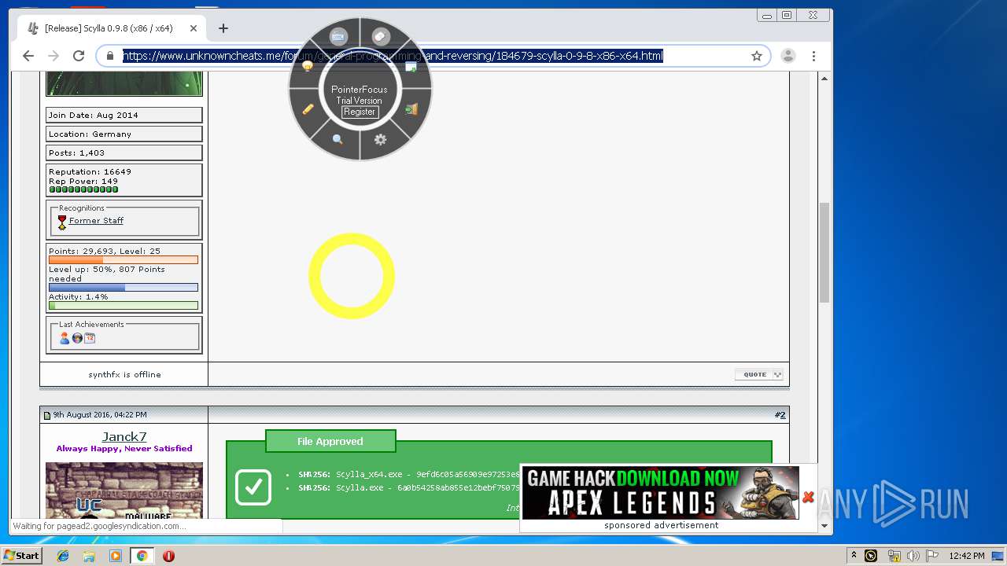This screenshot has width=1007, height=566.
Task: Click the 12:42 PM clock
Action: [x=967, y=556]
